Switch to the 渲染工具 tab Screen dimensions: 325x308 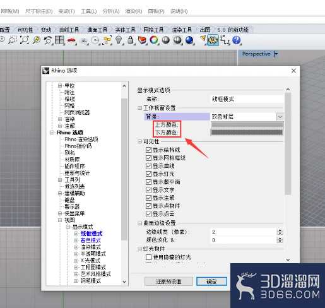[x=182, y=30]
